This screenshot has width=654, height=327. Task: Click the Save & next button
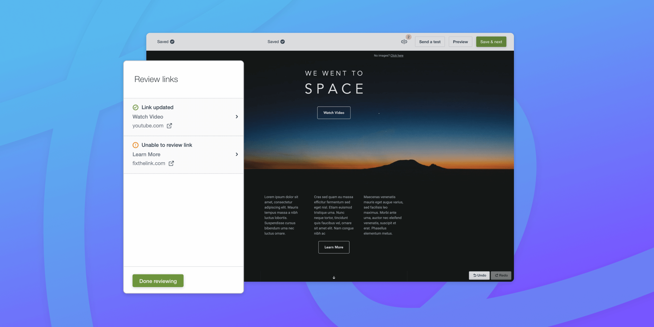[491, 42]
